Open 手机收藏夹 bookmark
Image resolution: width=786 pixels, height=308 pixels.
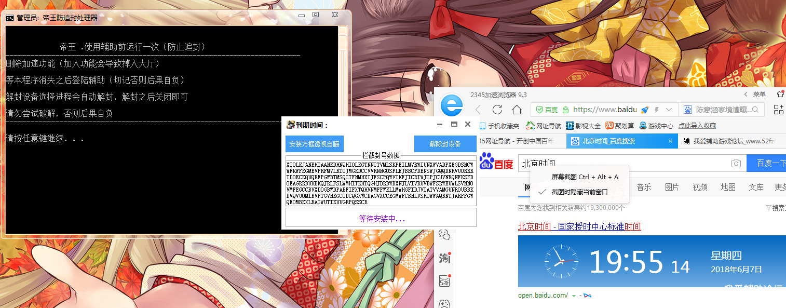click(499, 126)
